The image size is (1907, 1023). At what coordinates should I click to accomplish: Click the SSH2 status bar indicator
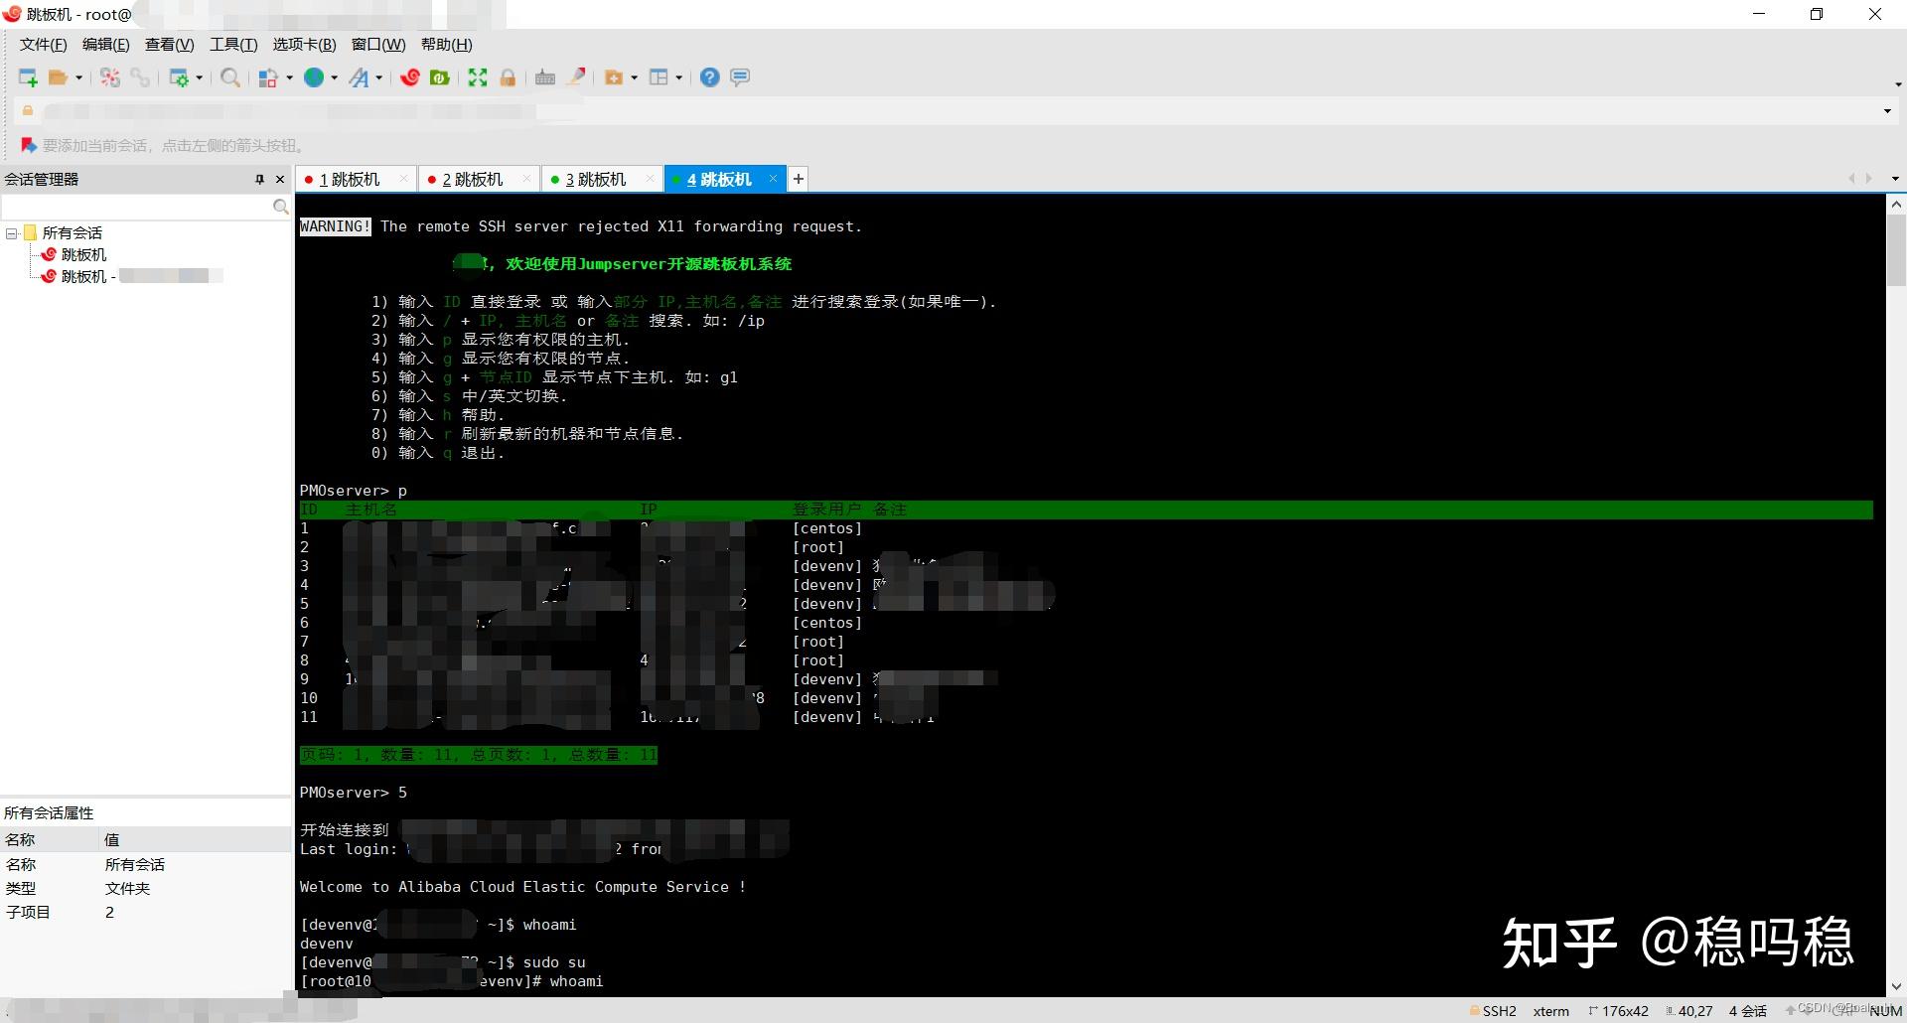coord(1494,1011)
